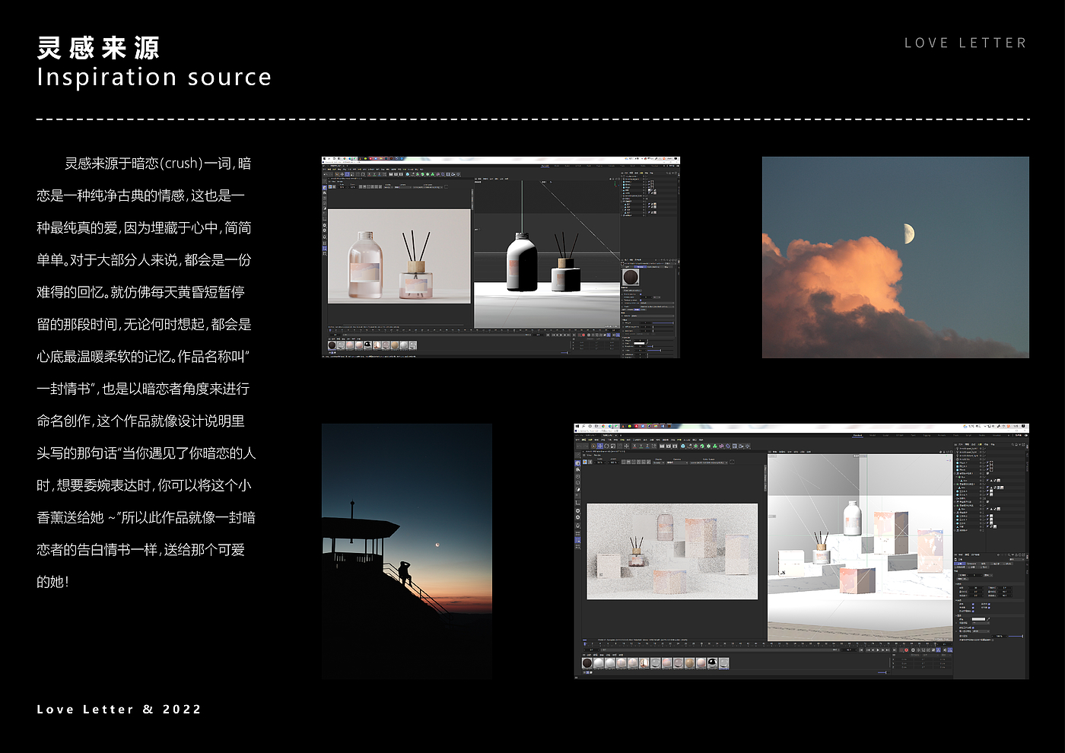Open Windows Start menu in gift-box scene screenshot
Screen dimensions: 1065x753
[577, 427]
